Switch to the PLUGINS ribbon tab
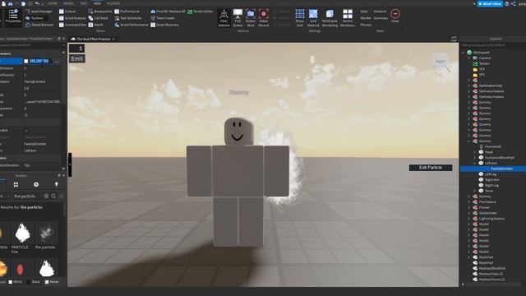 (113, 3)
